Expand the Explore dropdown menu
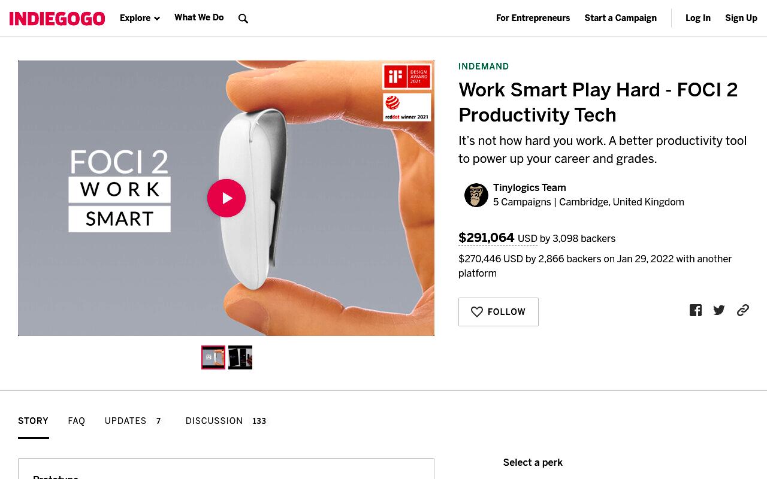Image resolution: width=767 pixels, height=479 pixels. [x=140, y=18]
